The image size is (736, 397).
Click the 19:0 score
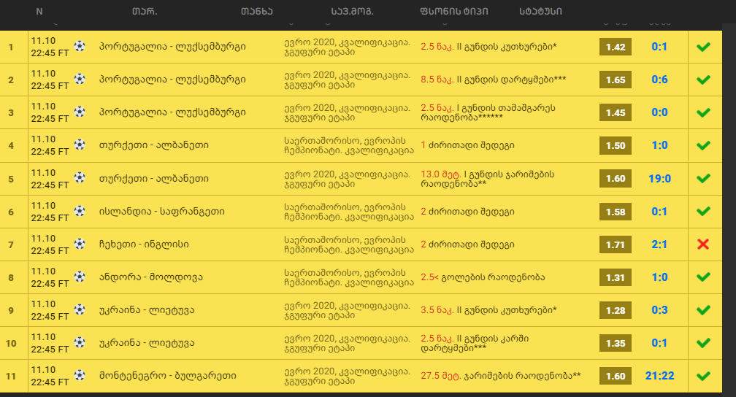click(659, 179)
